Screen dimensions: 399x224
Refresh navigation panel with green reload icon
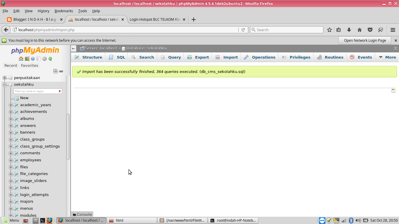coord(50,59)
